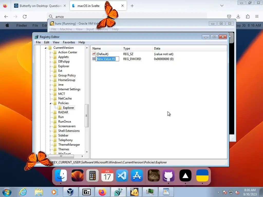The height and width of the screenshot is (197, 263).
Task: Launch the Calculator dock icon
Action: [x=92, y=175]
